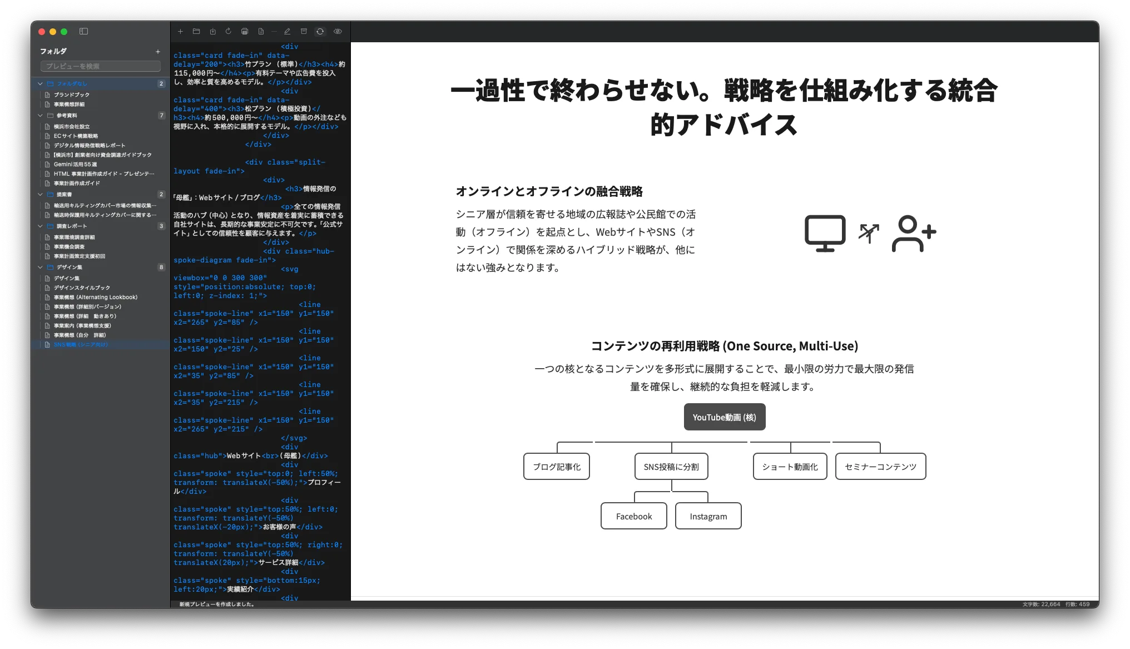Open the 事業構想 (Alternating Lookbook) document

point(101,298)
